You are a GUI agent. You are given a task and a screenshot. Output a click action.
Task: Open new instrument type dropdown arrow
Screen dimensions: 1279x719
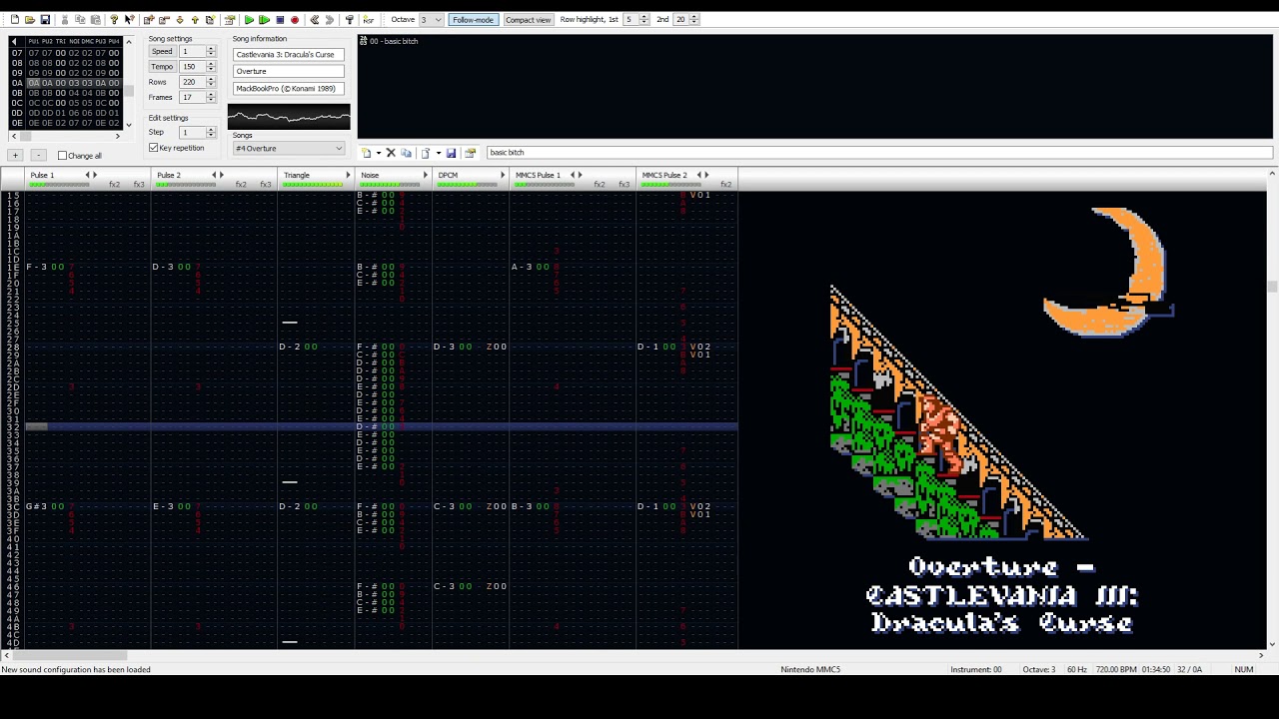click(x=379, y=153)
